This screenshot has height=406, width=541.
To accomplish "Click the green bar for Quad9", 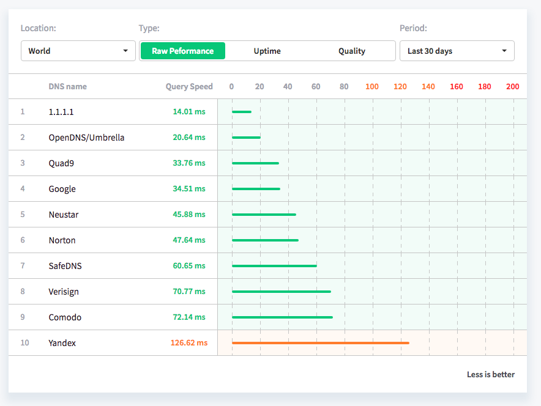I will coord(256,163).
